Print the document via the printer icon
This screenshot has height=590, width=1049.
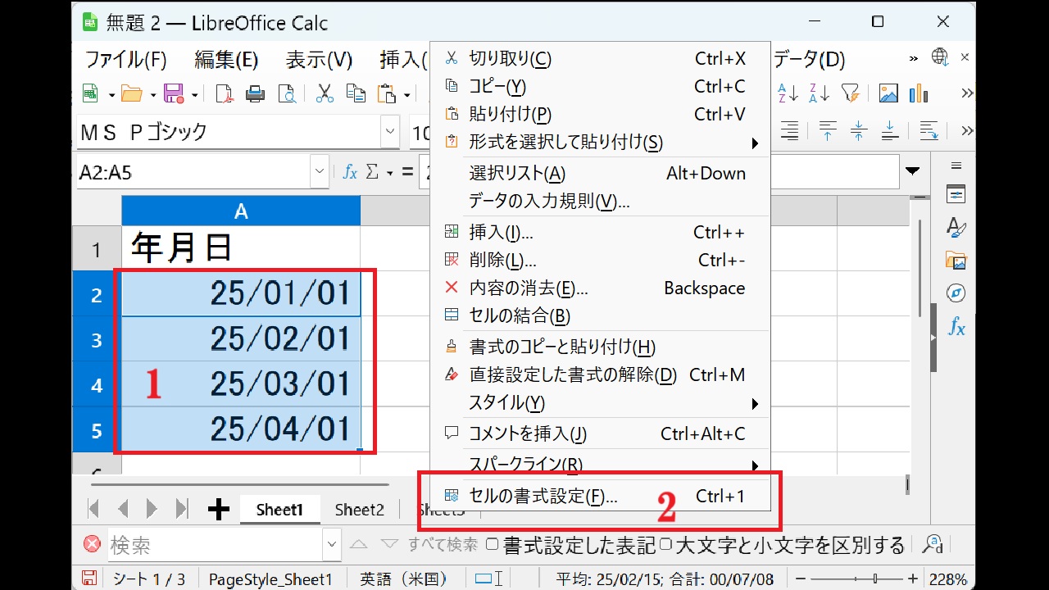[256, 94]
